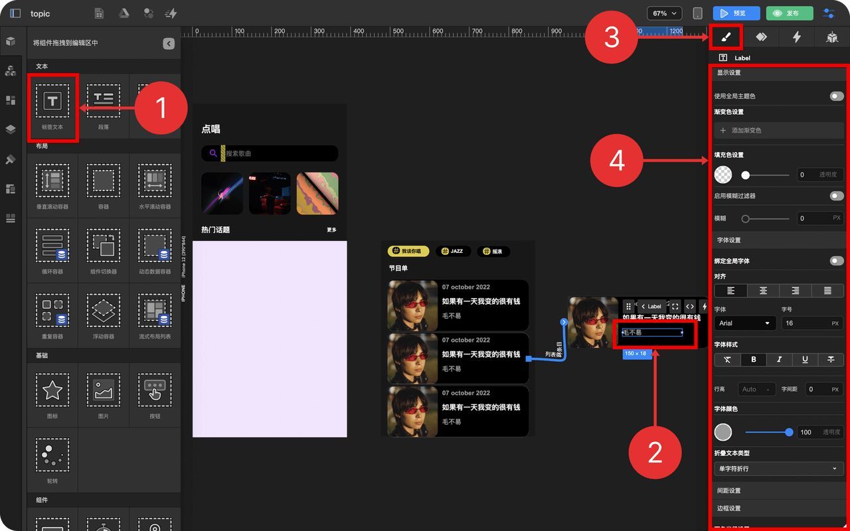Click the 更多 link beside 热门话题
The image size is (850, 531).
pos(331,230)
